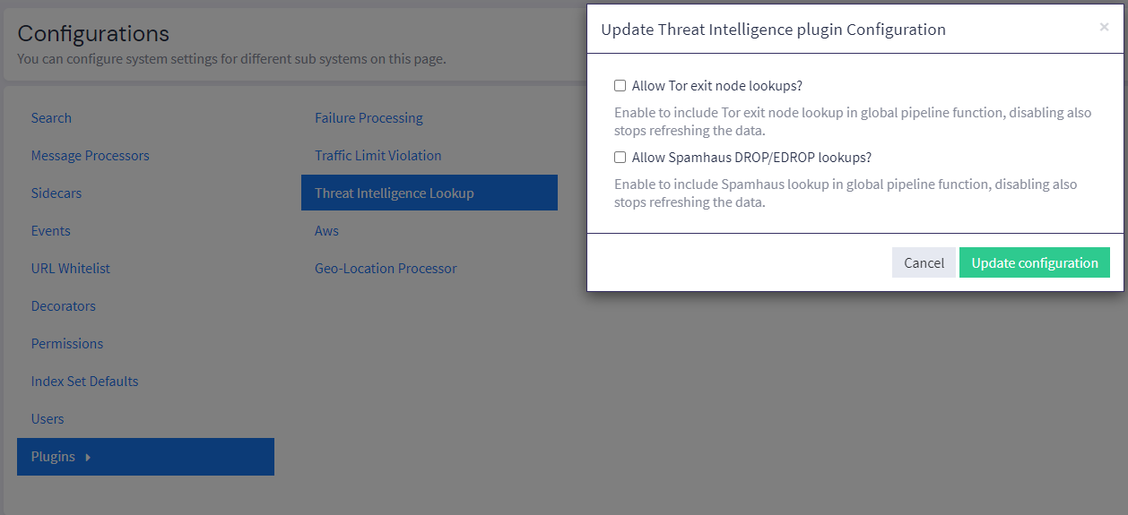
Task: Open the Aws plugin configuration
Action: [326, 231]
